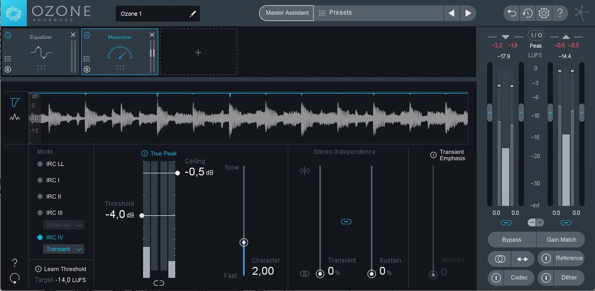Link the input gain channels
The width and height of the screenshot is (595, 291).
click(506, 223)
